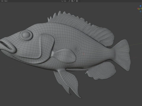
Task: Click the red X axis circle on the gizmo
Action: [138, 9]
